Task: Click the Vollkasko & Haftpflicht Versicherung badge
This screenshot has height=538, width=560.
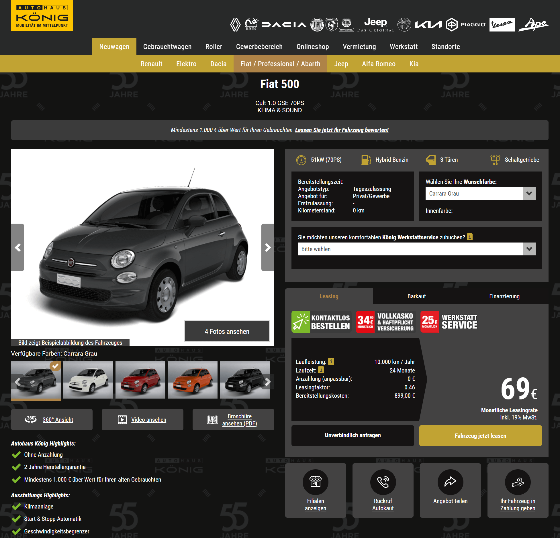Action: [386, 322]
